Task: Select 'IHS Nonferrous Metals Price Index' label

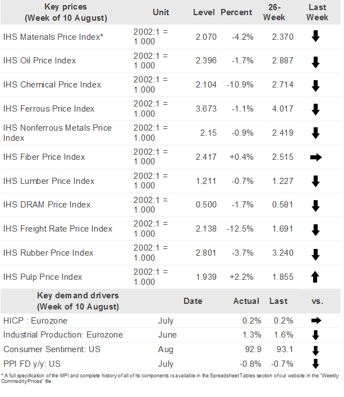Action: point(57,132)
